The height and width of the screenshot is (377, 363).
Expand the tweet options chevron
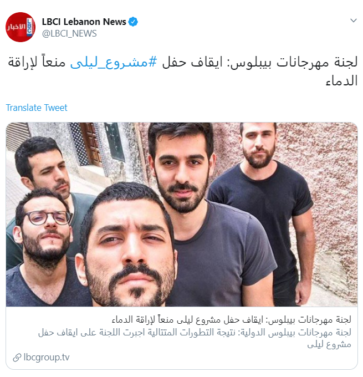(x=353, y=21)
